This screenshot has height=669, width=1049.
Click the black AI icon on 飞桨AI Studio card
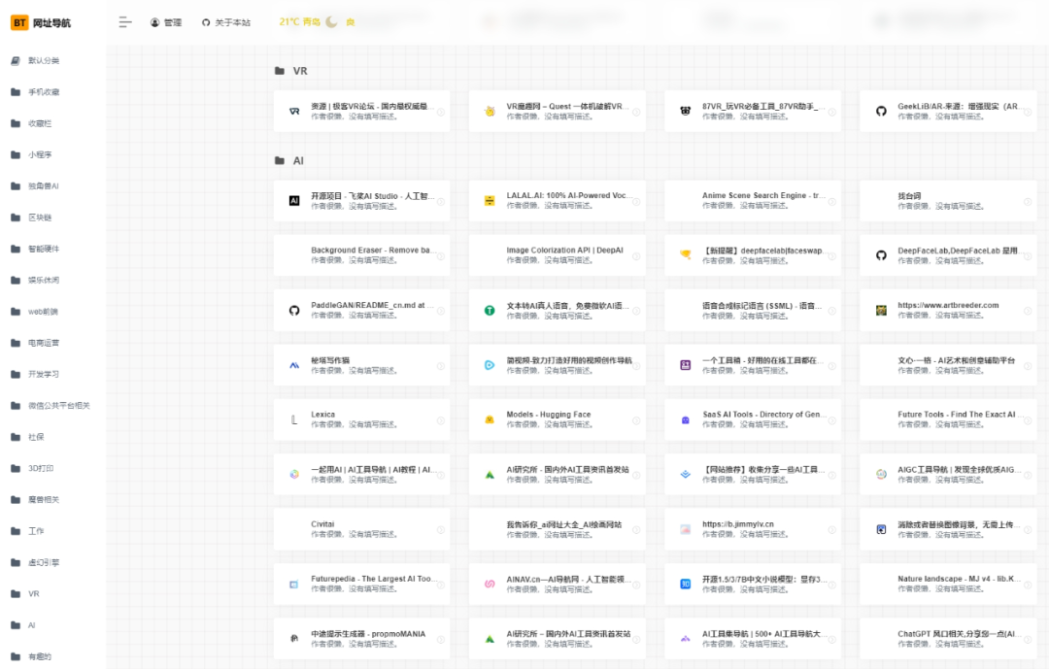294,201
